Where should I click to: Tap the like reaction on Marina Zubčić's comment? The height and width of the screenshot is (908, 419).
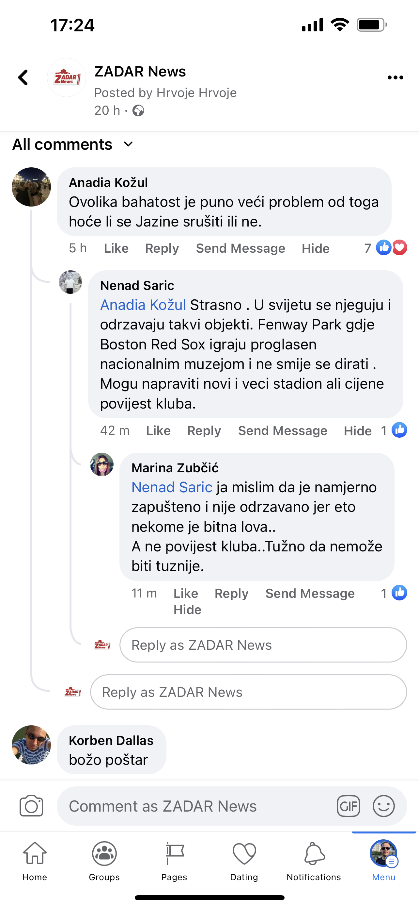click(399, 593)
